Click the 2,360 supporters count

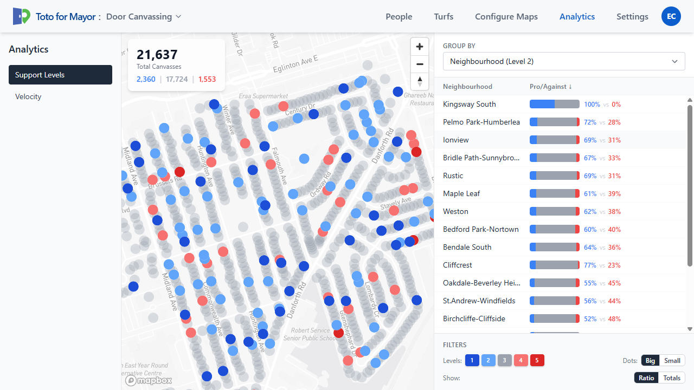(146, 79)
